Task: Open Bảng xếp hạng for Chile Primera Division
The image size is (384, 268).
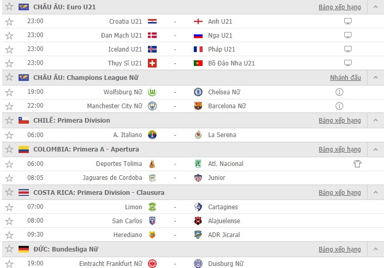Action: point(340,121)
